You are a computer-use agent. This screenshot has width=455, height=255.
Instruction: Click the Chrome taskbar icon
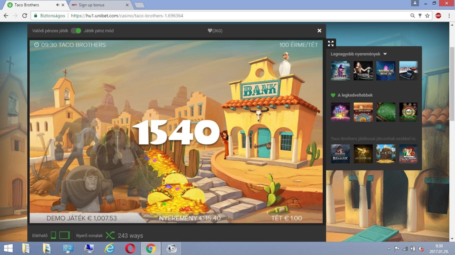(x=151, y=248)
